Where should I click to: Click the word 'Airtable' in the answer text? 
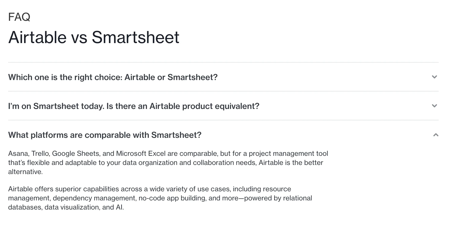[270, 163]
